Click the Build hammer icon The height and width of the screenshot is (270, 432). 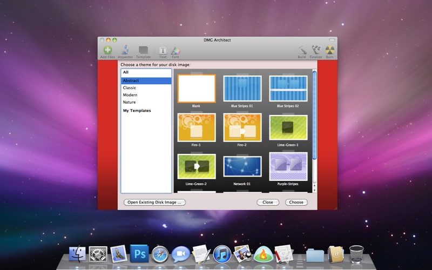[x=302, y=50]
